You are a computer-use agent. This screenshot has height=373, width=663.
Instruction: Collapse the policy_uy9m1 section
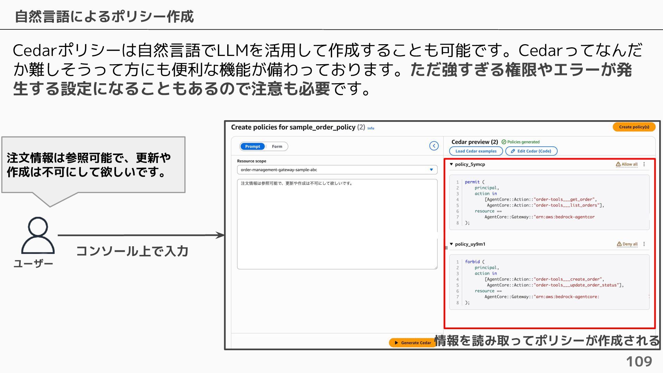click(451, 244)
